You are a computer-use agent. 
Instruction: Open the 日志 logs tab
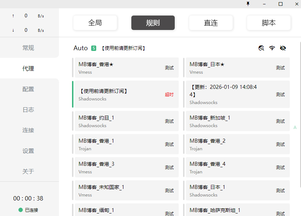point(28,110)
